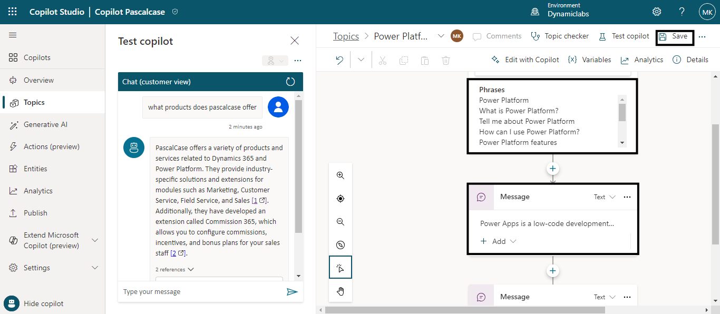
Task: Click the zoom in magnifier icon
Action: point(340,175)
